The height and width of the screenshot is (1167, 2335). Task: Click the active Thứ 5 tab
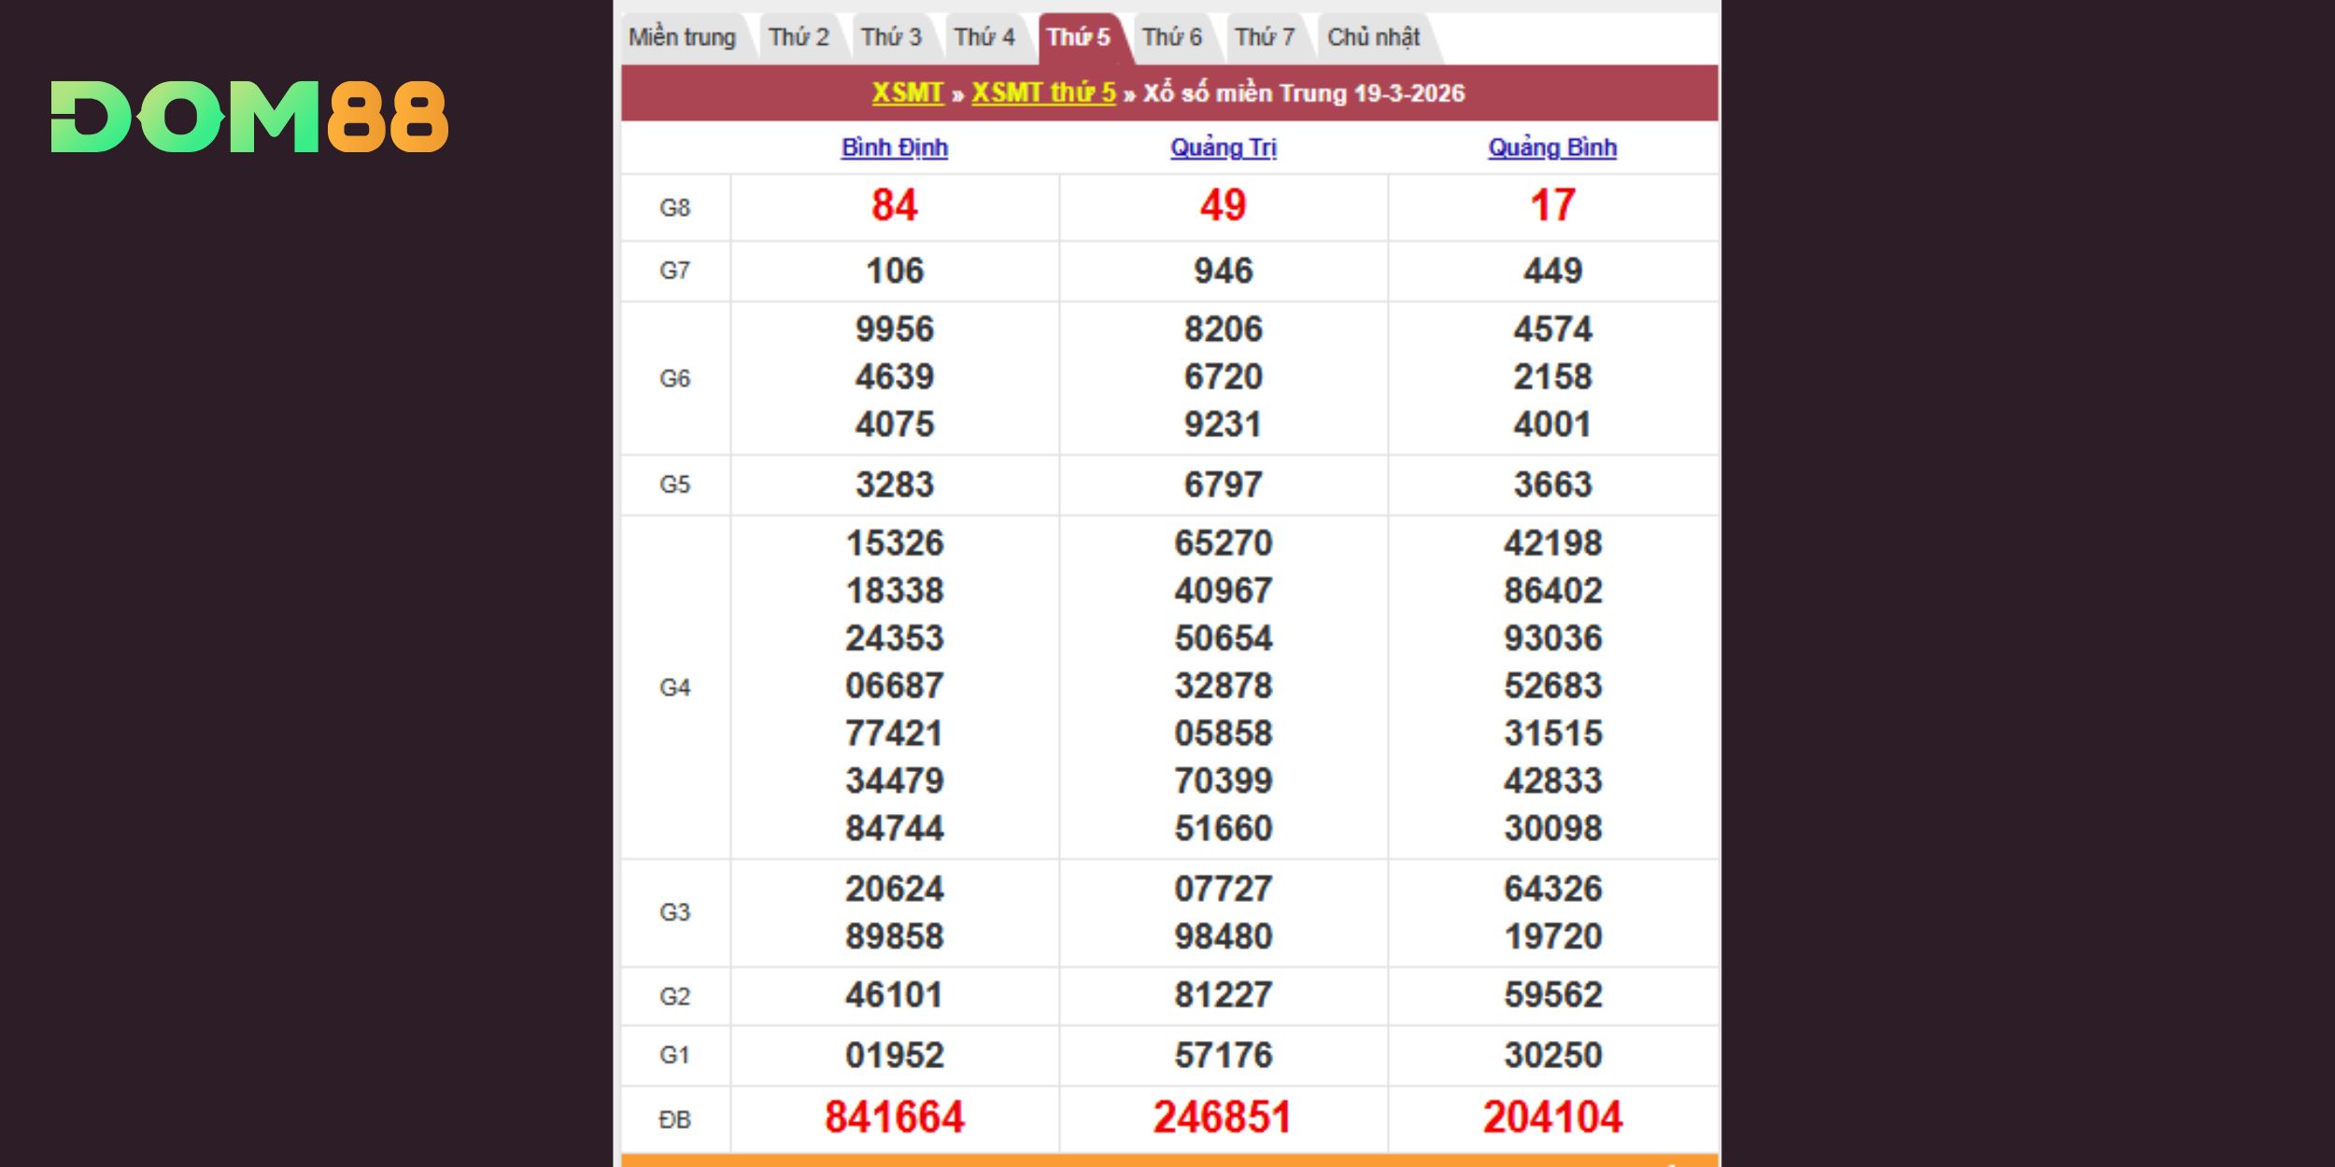coord(1079,37)
